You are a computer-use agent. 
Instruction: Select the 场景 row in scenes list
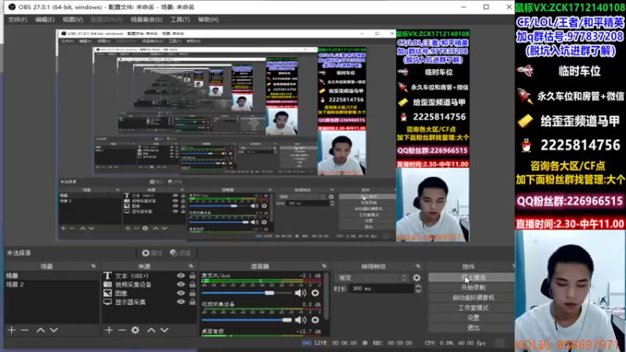click(52, 275)
